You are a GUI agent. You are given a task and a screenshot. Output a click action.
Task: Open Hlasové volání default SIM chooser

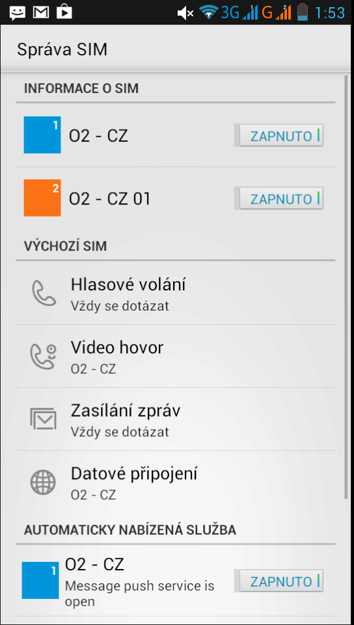click(x=176, y=294)
